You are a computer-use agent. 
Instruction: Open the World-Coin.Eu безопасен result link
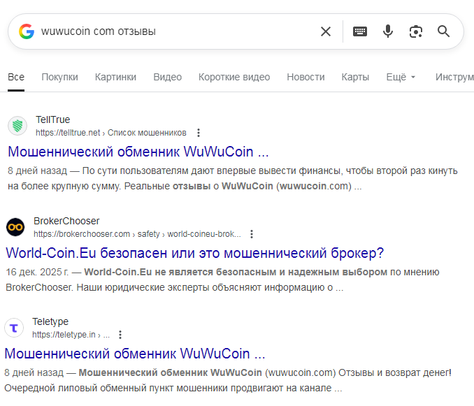(x=194, y=253)
